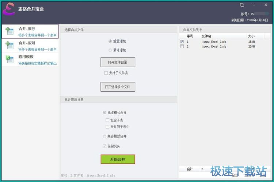Click the 打开选择多个文件 button
Viewport: 274px width, 182px height.
[x=118, y=87]
